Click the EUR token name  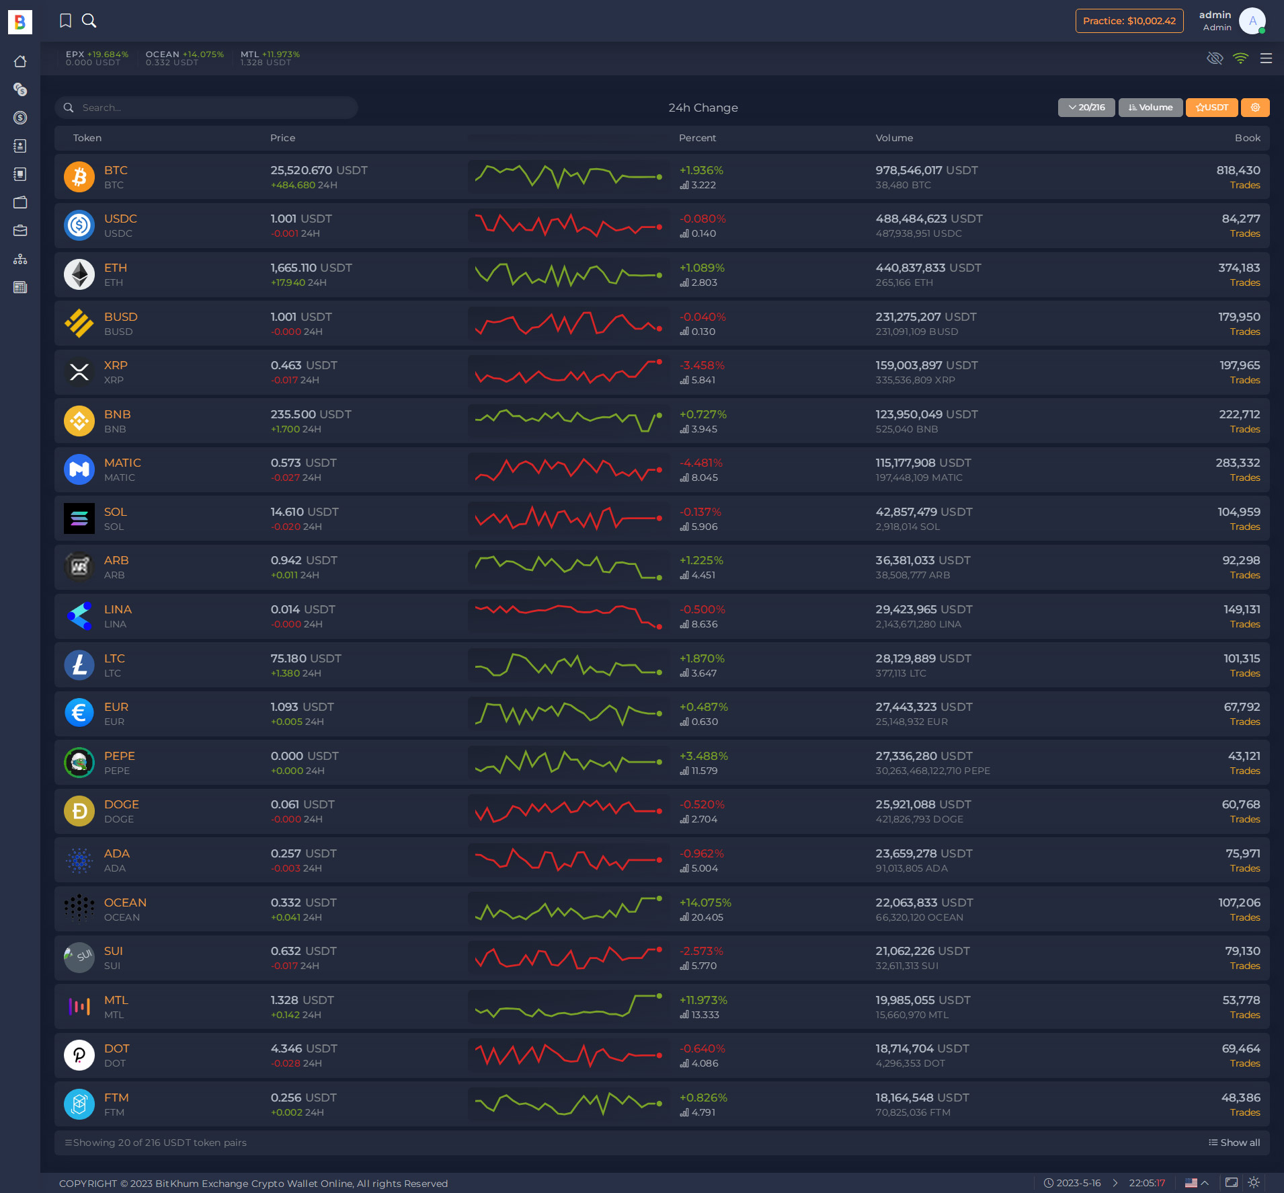pos(116,707)
